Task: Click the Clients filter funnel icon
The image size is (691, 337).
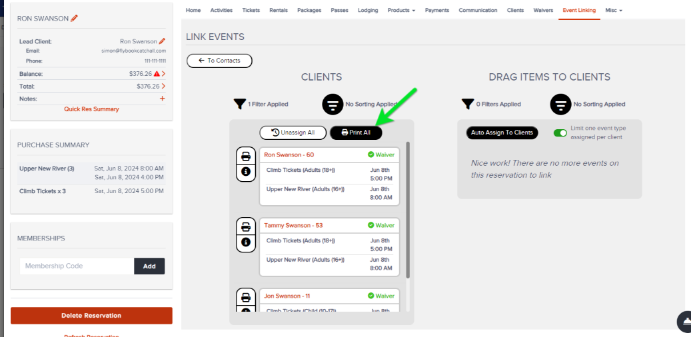Action: coord(239,105)
